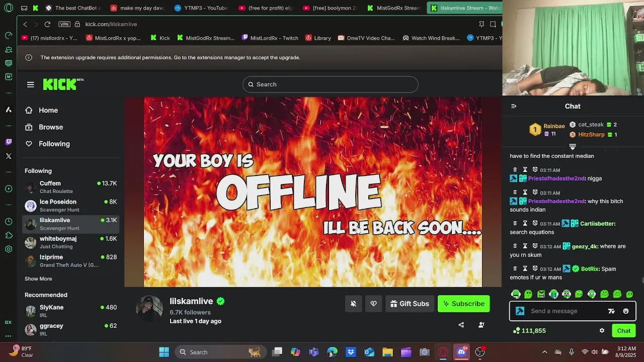Screen dimensions: 644x362
Task: Send message with the Chat button
Action: [624, 330]
